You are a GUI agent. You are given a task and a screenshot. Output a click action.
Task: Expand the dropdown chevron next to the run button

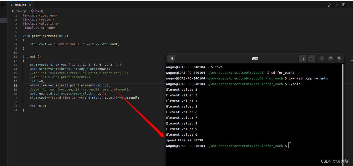[333, 5]
